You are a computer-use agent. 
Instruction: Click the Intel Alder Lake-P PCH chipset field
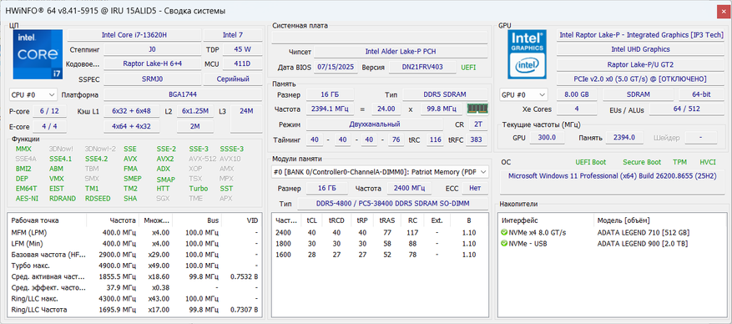[x=401, y=52]
